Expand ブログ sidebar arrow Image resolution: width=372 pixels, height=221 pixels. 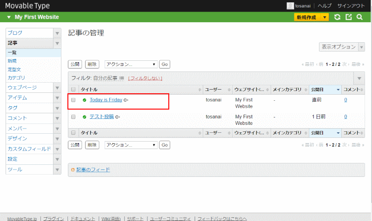tap(57, 33)
